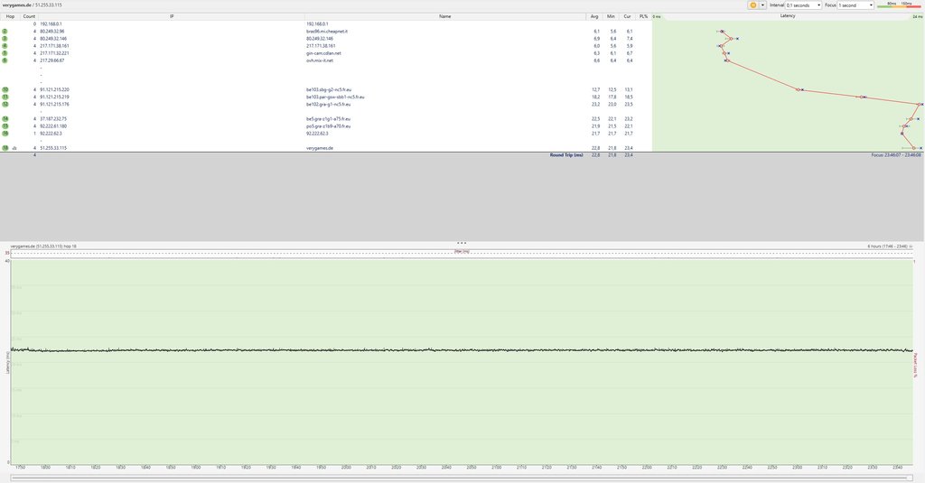Viewport: 925px width, 483px height.
Task: Click the green hop 14 circle icon
Action: [5, 118]
